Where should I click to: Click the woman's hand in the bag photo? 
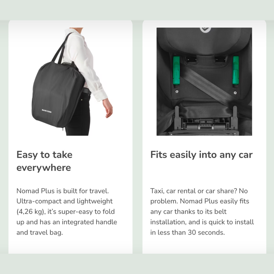(x=108, y=108)
